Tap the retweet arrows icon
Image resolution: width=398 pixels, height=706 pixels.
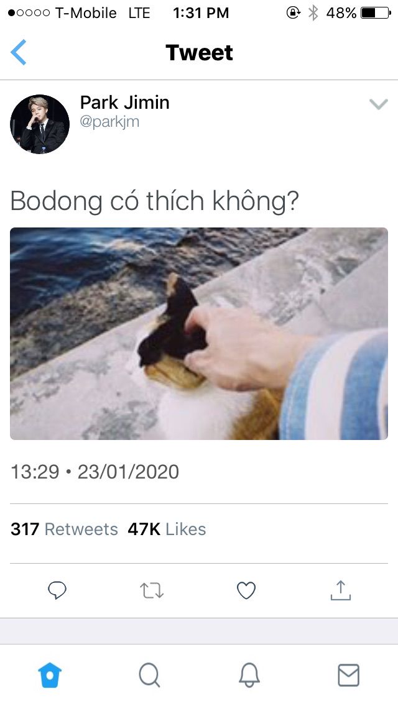point(152,590)
